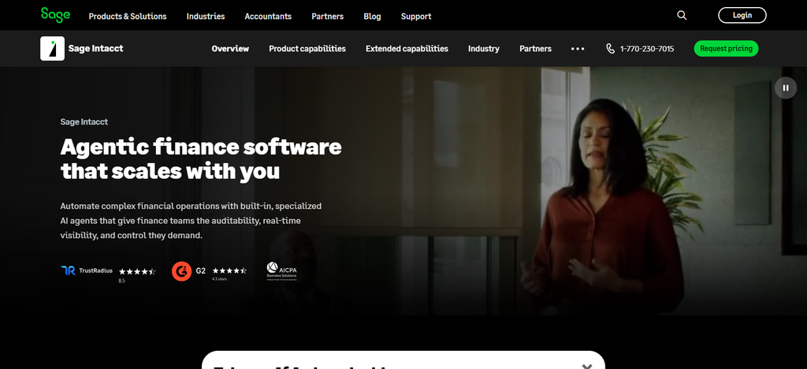Click the TrustRadius star rating
807x369 pixels.
[x=137, y=272]
